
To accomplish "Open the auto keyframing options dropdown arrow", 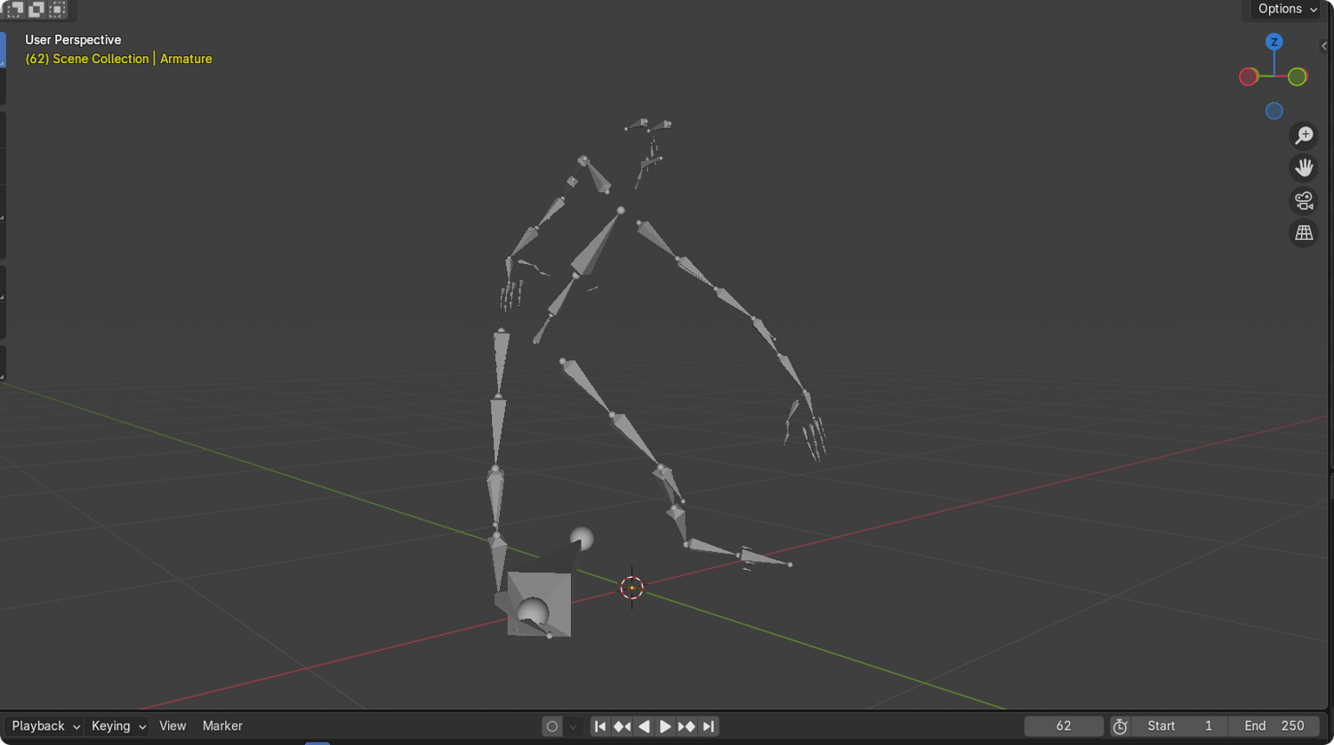I will (573, 726).
